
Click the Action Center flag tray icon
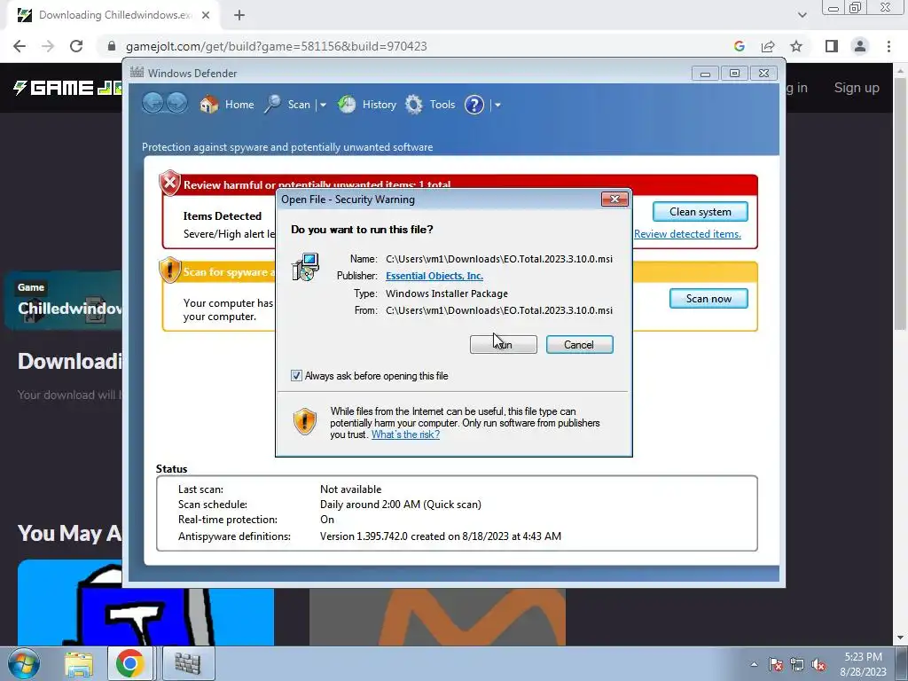pyautogui.click(x=776, y=665)
